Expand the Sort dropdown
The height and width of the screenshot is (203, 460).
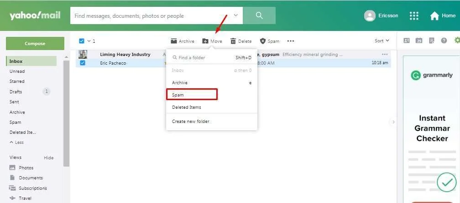(382, 41)
